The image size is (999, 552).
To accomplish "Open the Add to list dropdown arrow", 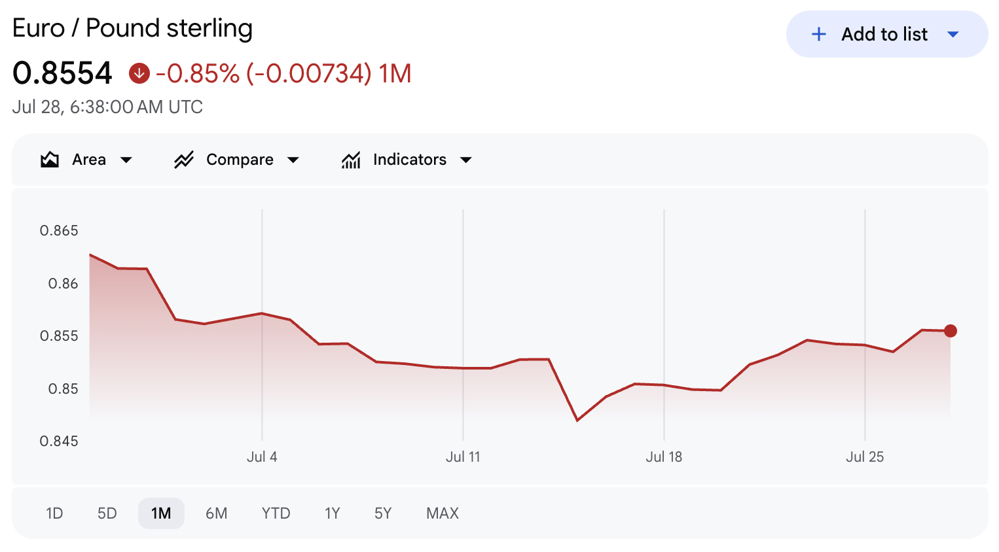I will point(953,34).
